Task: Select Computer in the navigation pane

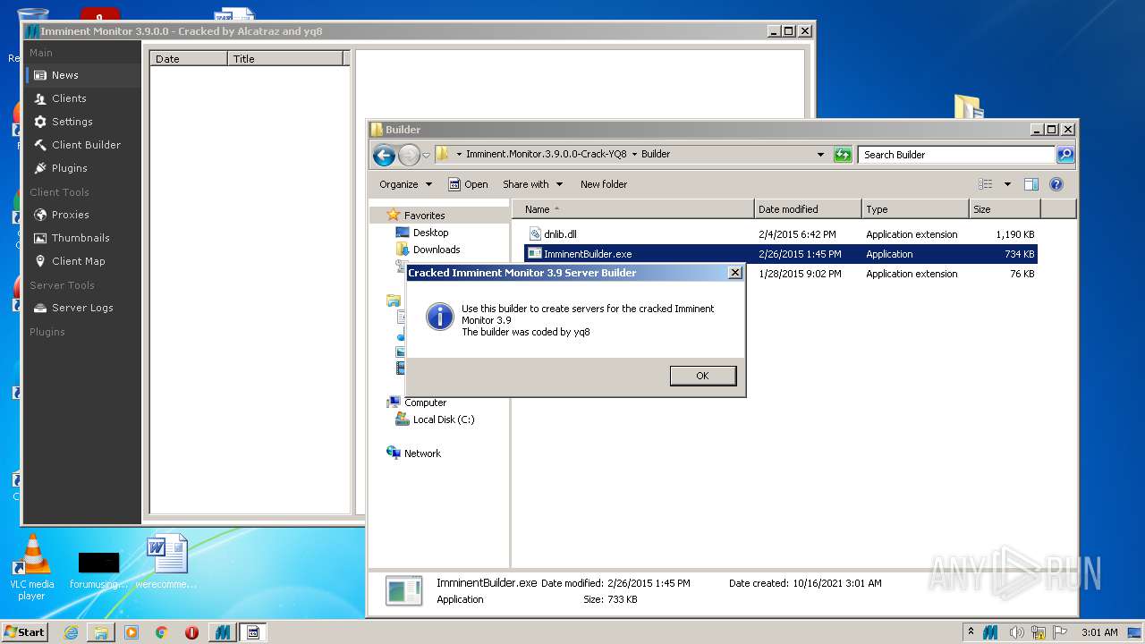Action: 425,402
